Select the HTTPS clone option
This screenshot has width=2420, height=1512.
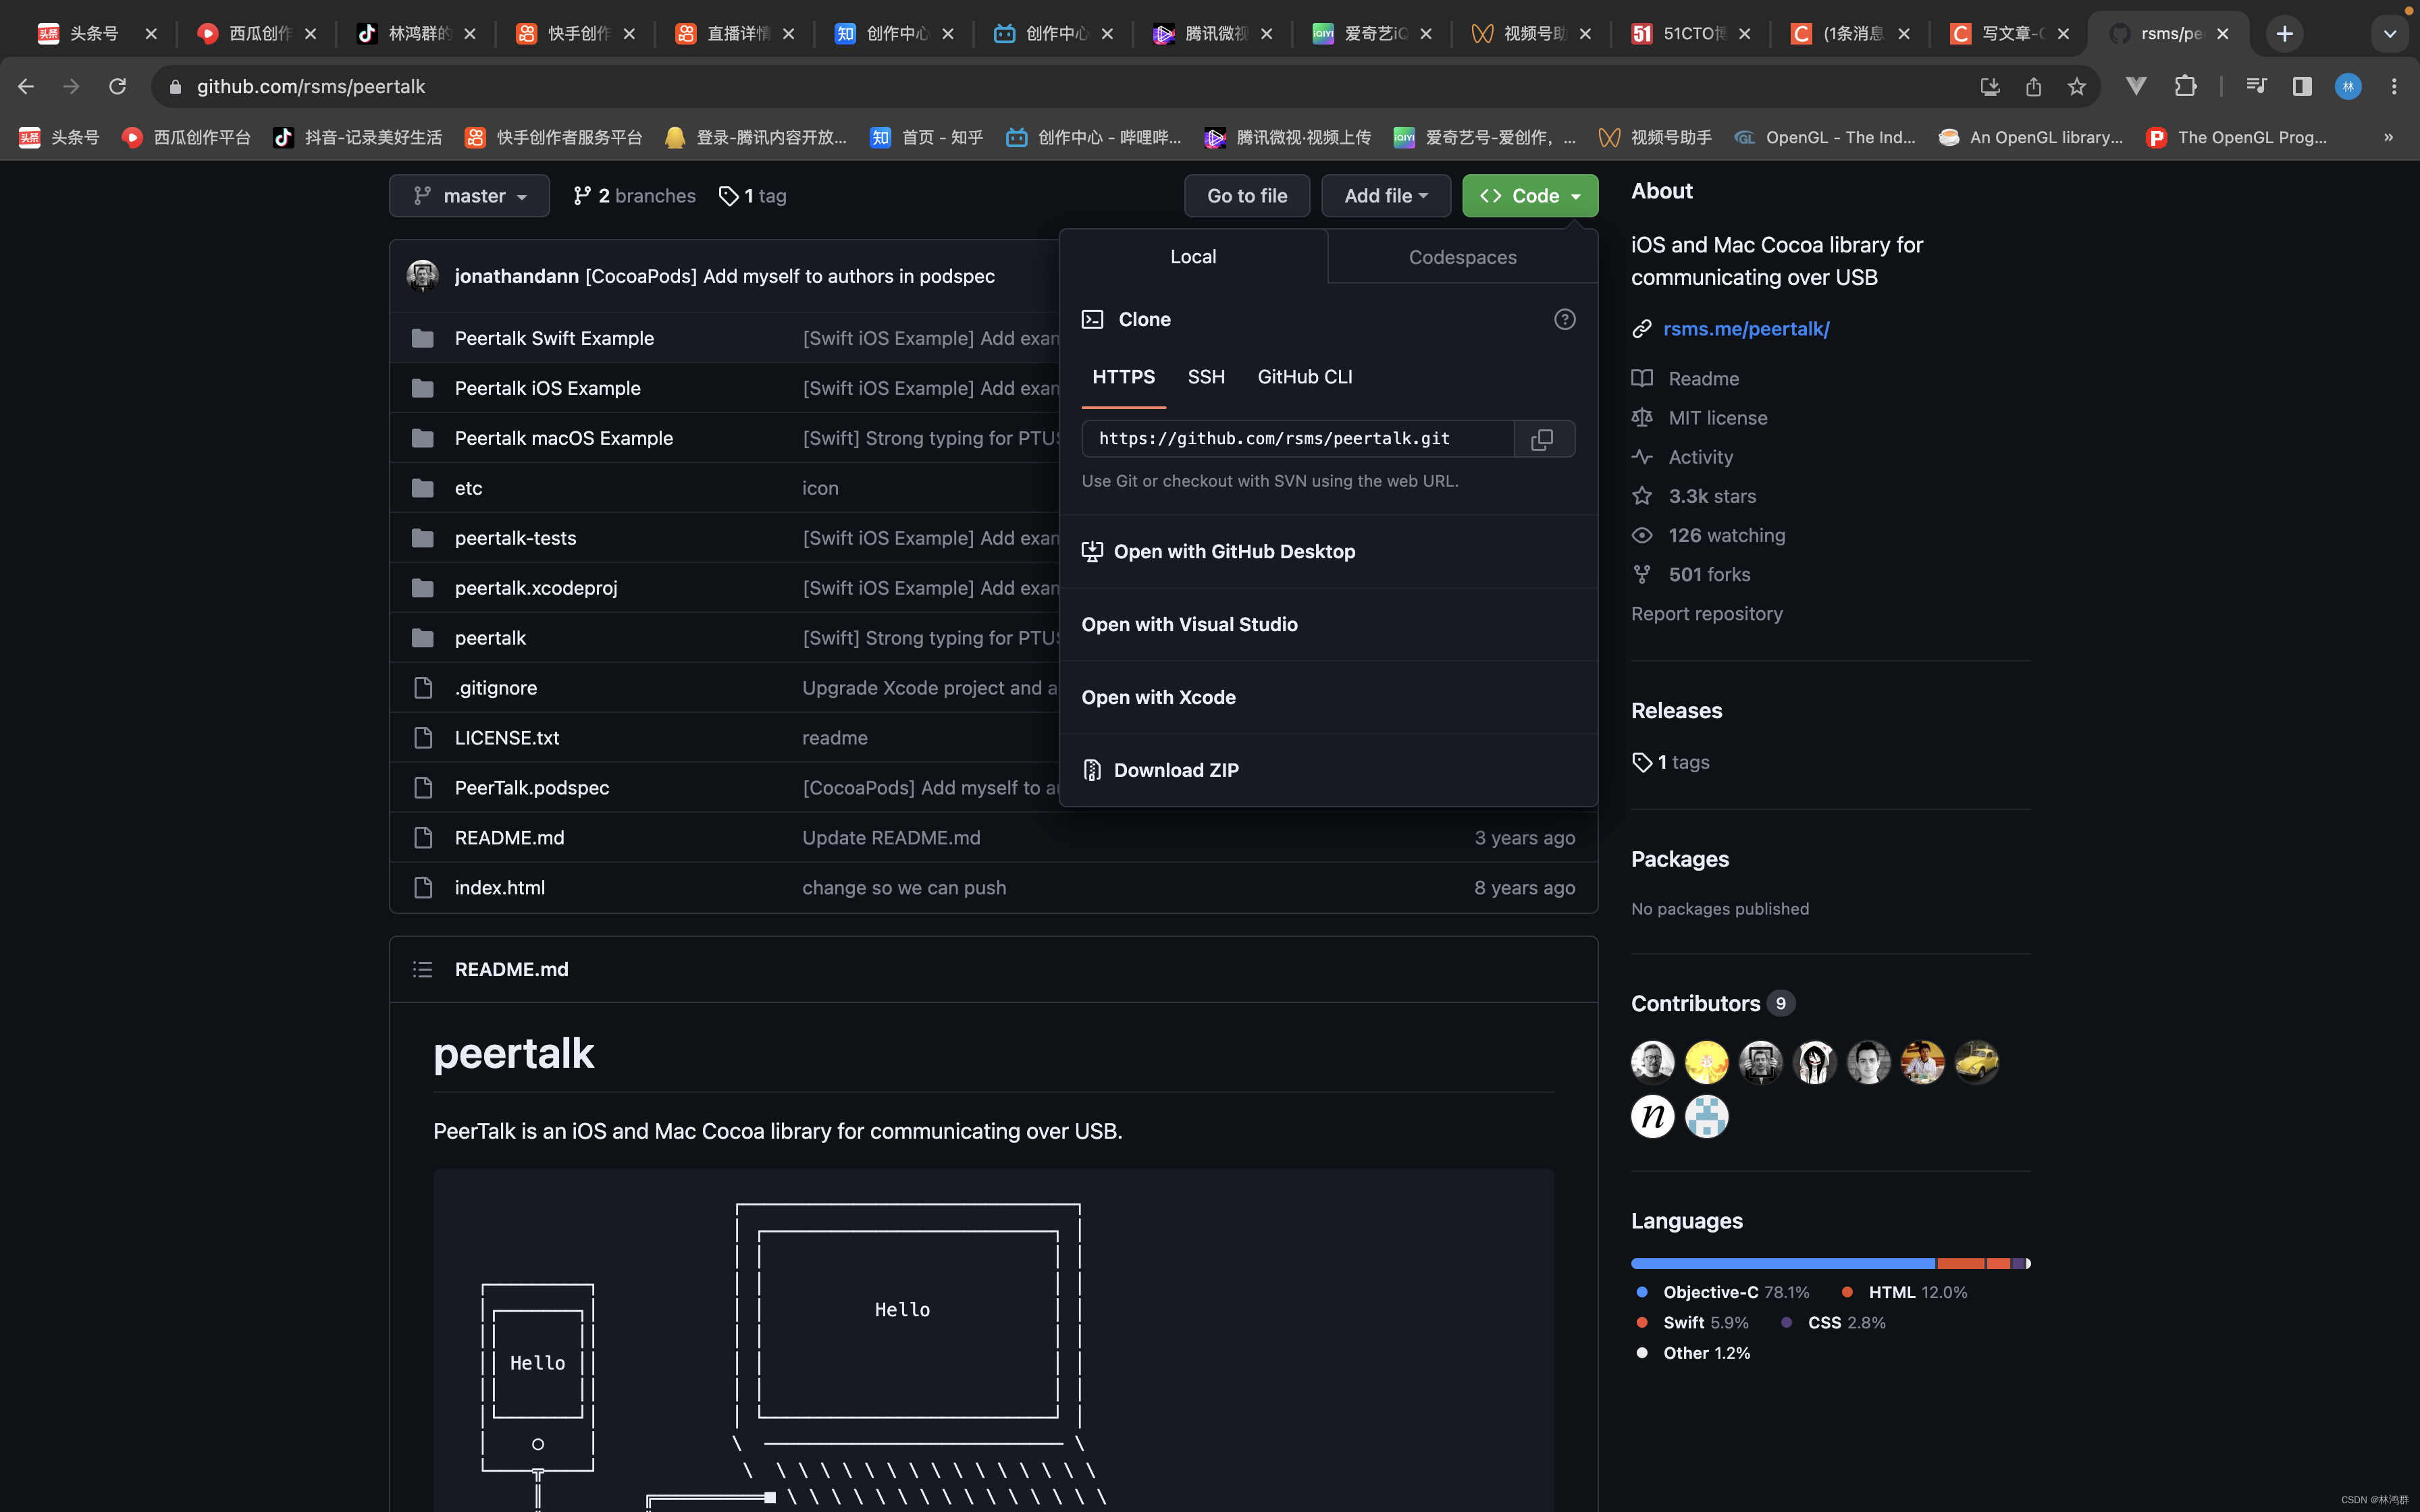(x=1123, y=377)
